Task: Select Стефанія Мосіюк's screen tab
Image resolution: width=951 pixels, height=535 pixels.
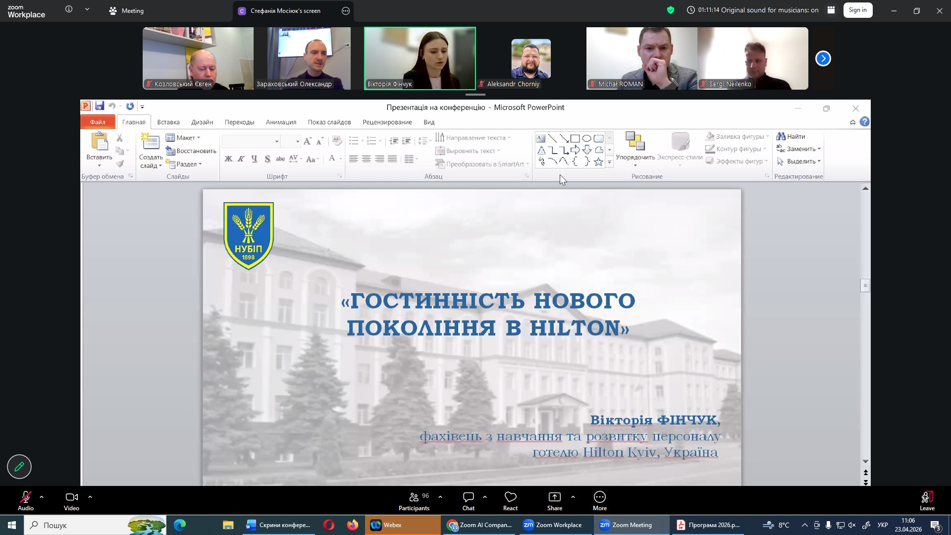Action: pos(285,10)
